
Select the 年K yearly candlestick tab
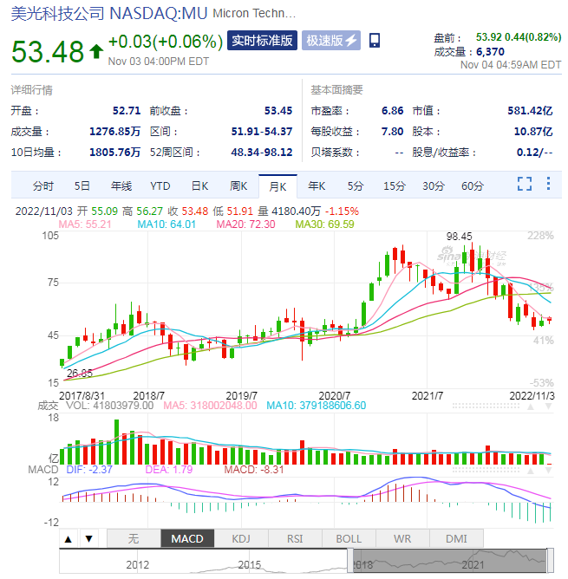[317, 186]
